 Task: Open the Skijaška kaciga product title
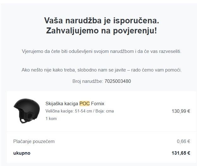62,104
